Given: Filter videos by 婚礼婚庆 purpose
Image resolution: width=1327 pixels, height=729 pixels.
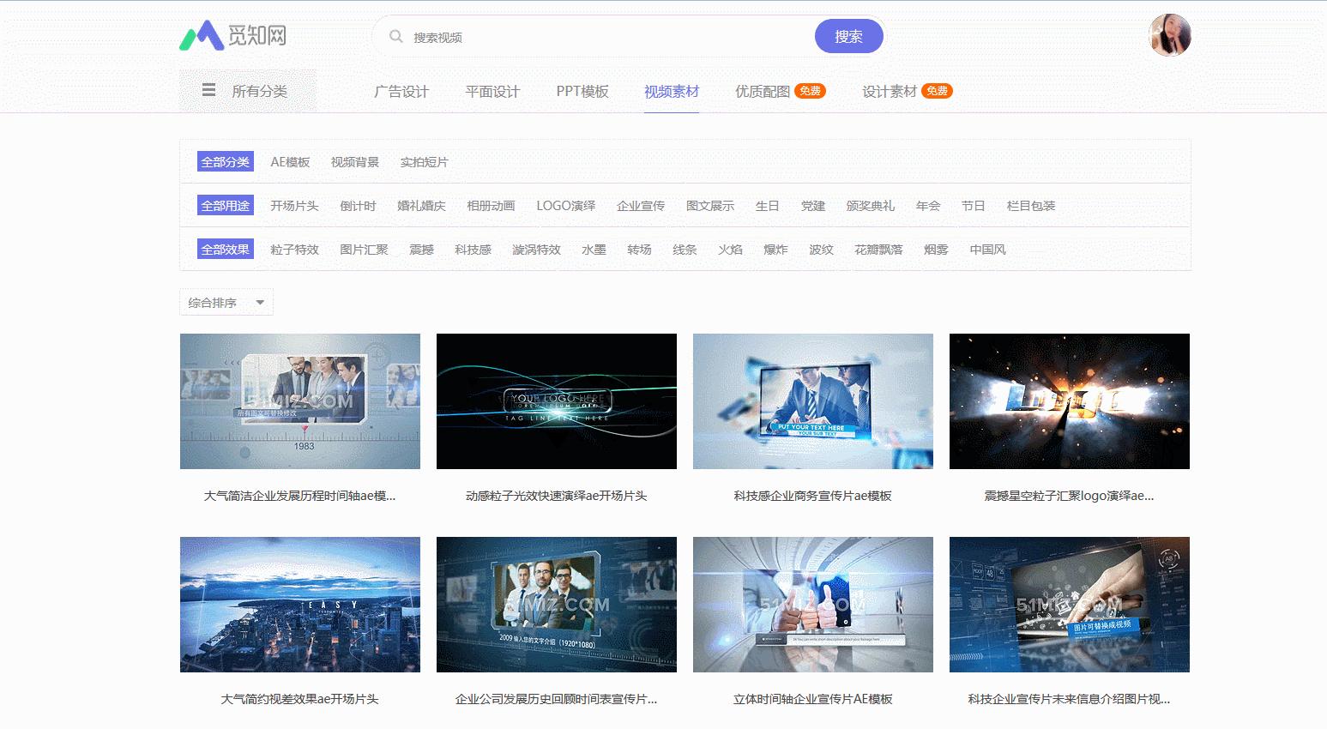Looking at the screenshot, I should [421, 205].
